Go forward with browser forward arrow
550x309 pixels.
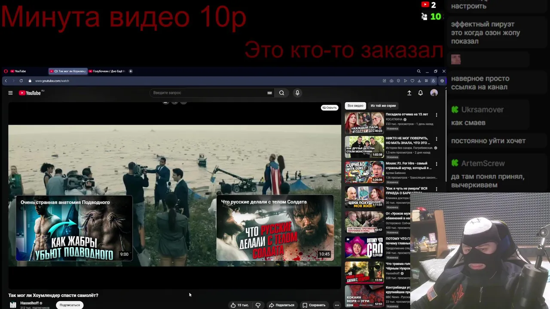click(13, 81)
